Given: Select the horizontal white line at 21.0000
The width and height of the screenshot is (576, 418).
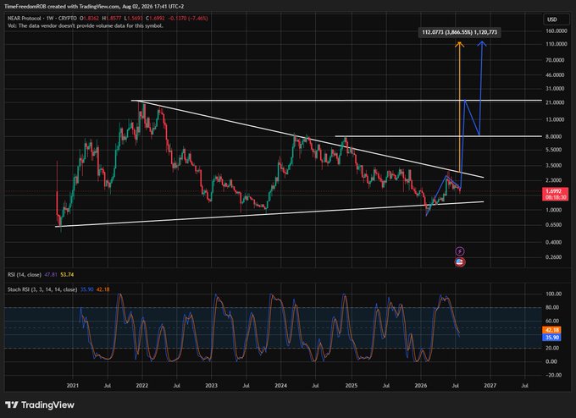Looking at the screenshot, I should point(336,100).
